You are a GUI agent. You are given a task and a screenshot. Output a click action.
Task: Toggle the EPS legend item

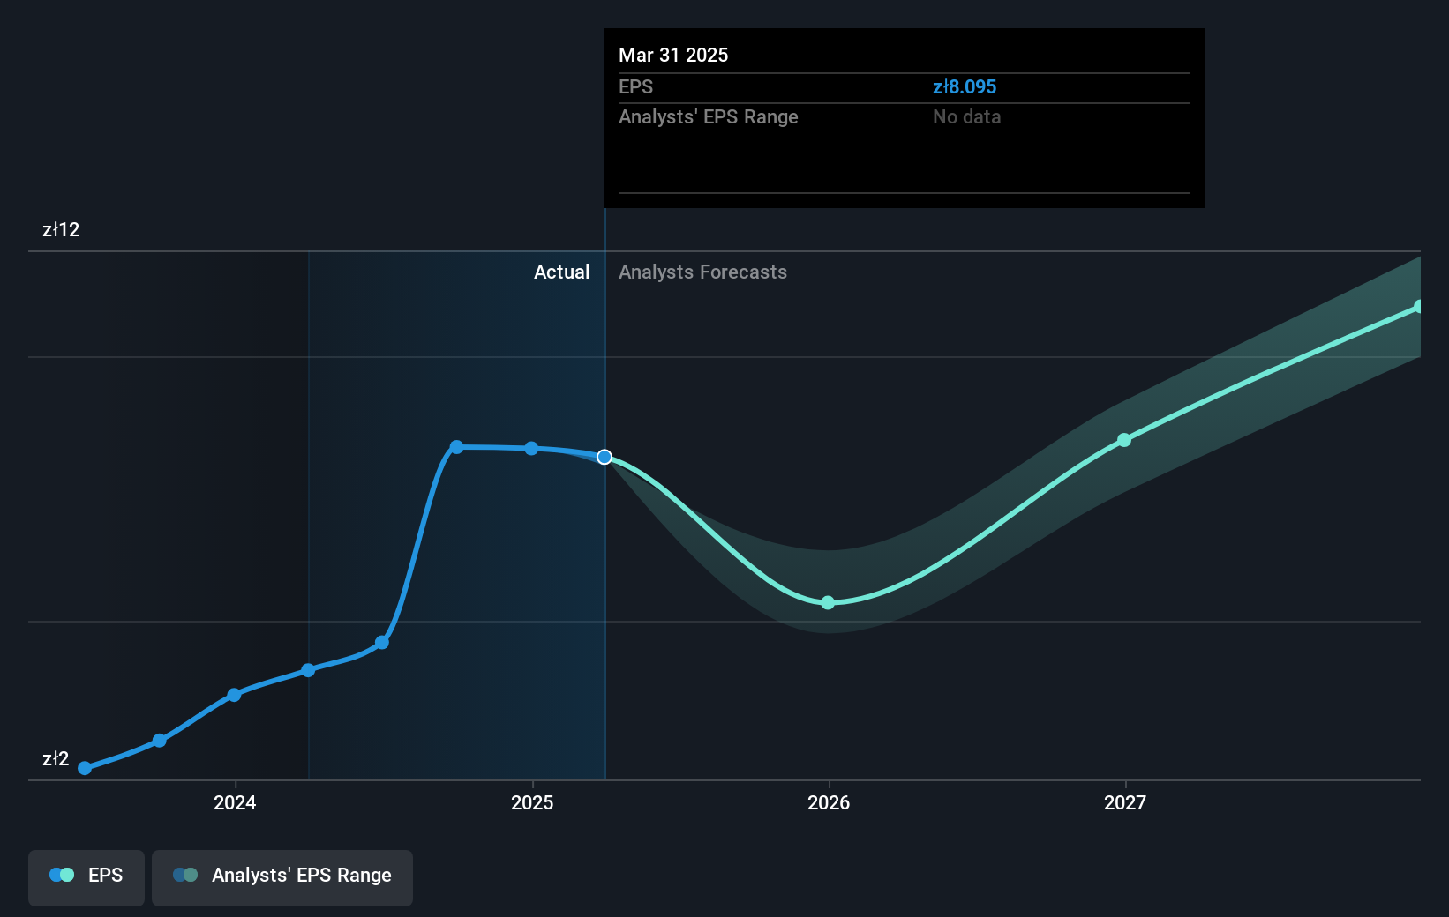pos(86,876)
